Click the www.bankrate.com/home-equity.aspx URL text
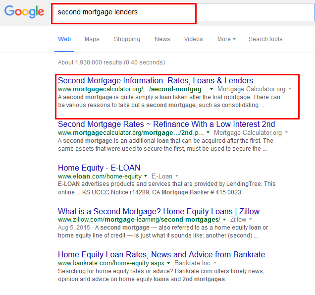 coord(111,263)
